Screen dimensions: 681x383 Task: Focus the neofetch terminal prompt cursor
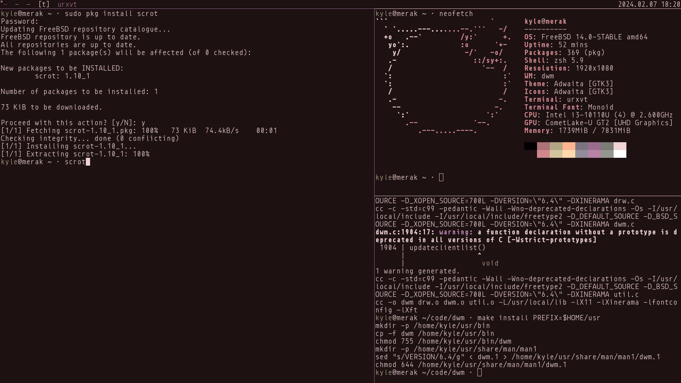pyautogui.click(x=441, y=178)
